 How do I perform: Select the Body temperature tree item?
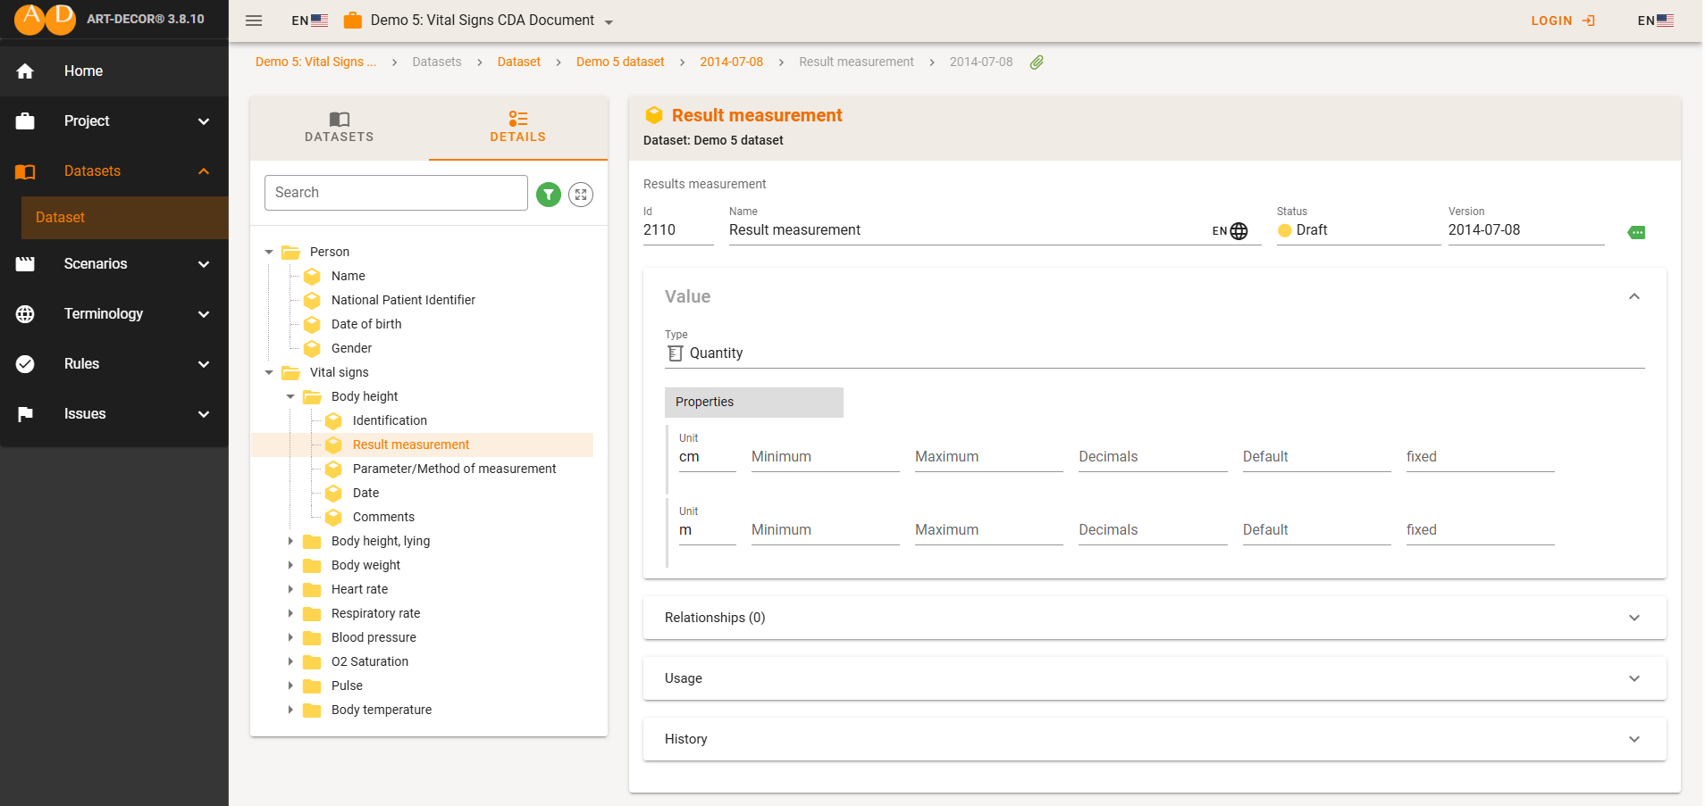click(382, 710)
